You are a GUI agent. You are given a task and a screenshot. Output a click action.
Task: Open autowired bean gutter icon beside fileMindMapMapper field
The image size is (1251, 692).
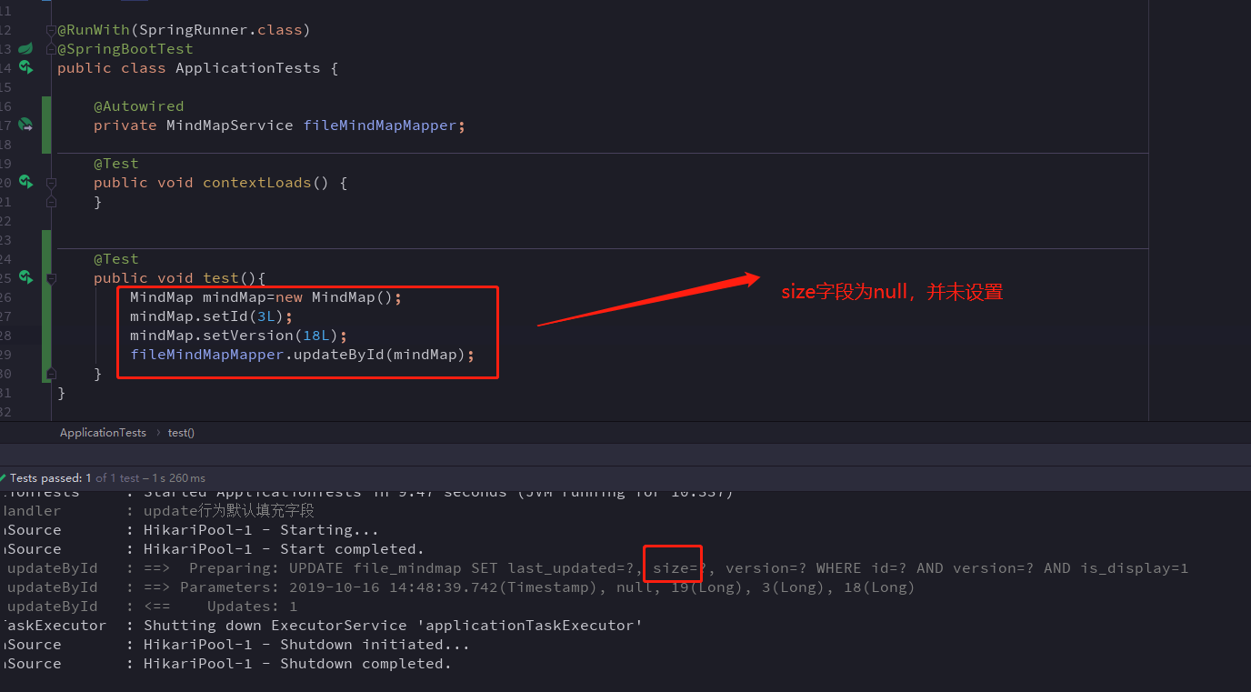coord(25,125)
